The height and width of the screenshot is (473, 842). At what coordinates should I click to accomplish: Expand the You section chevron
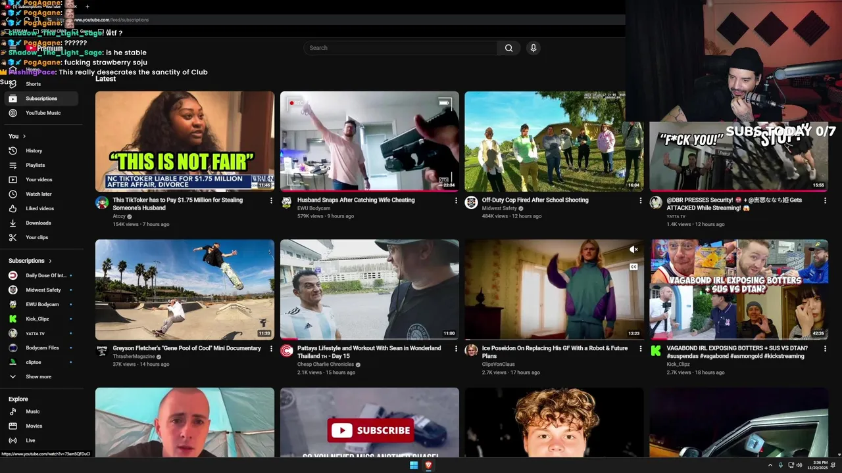24,136
